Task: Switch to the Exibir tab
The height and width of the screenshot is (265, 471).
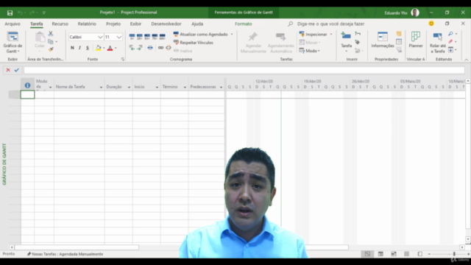Action: click(x=135, y=24)
